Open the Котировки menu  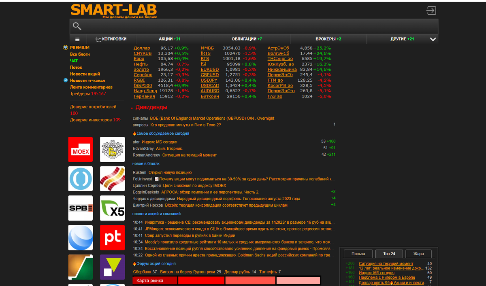point(111,39)
